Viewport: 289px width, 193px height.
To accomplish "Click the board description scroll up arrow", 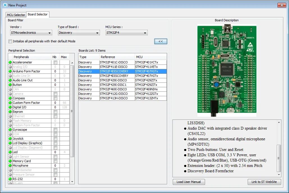I will click(x=279, y=122).
